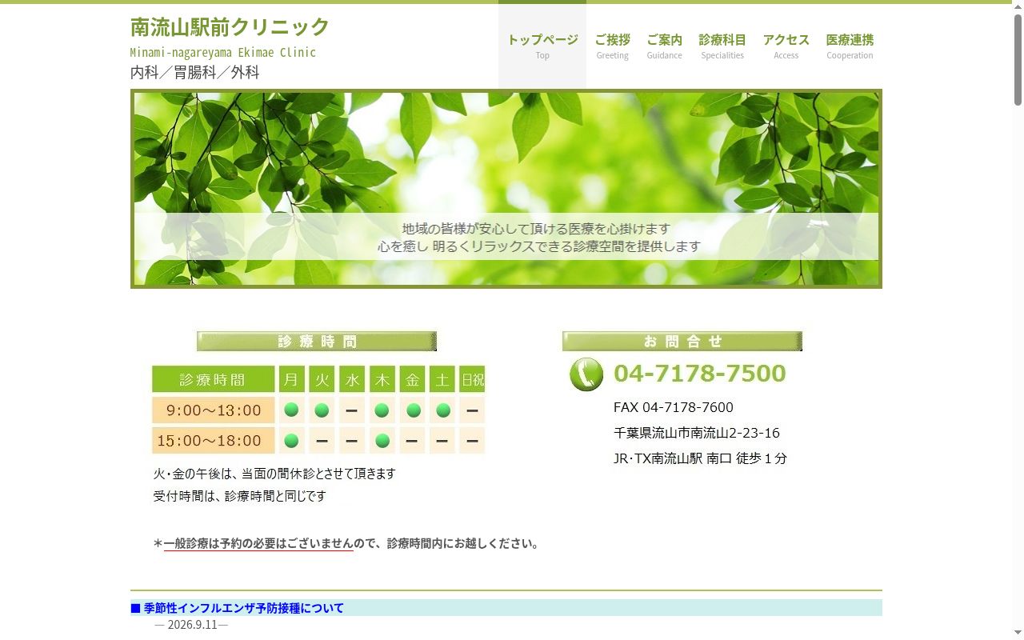Click the 9:00～13:00 time cell

click(214, 410)
